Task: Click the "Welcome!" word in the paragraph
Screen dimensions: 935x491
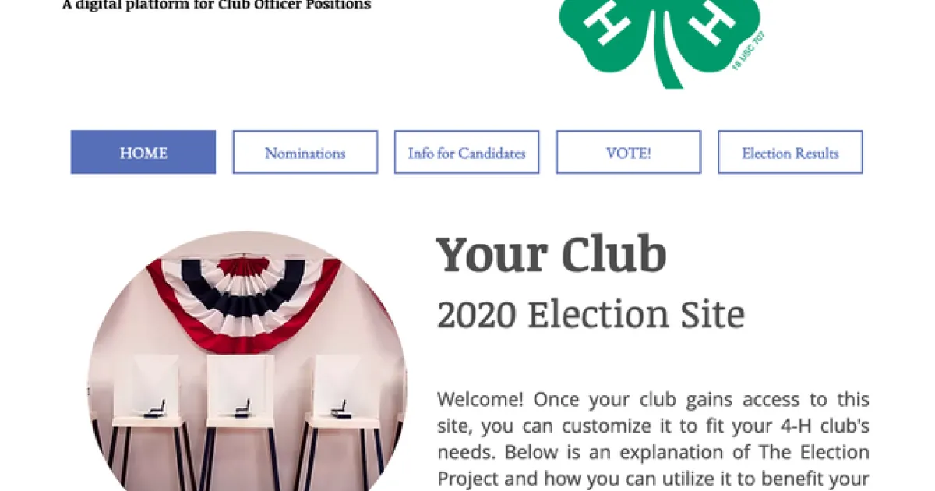Action: pyautogui.click(x=480, y=400)
